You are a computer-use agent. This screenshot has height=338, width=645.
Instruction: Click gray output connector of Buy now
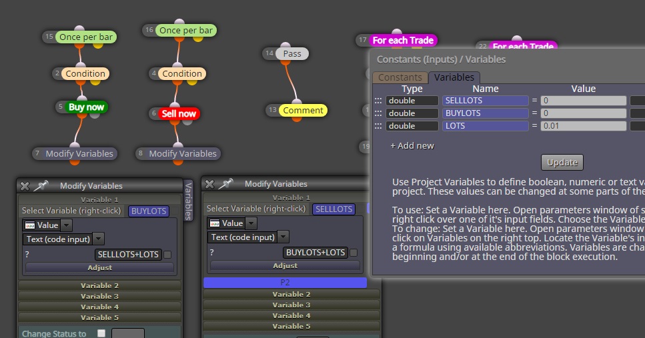(x=95, y=115)
